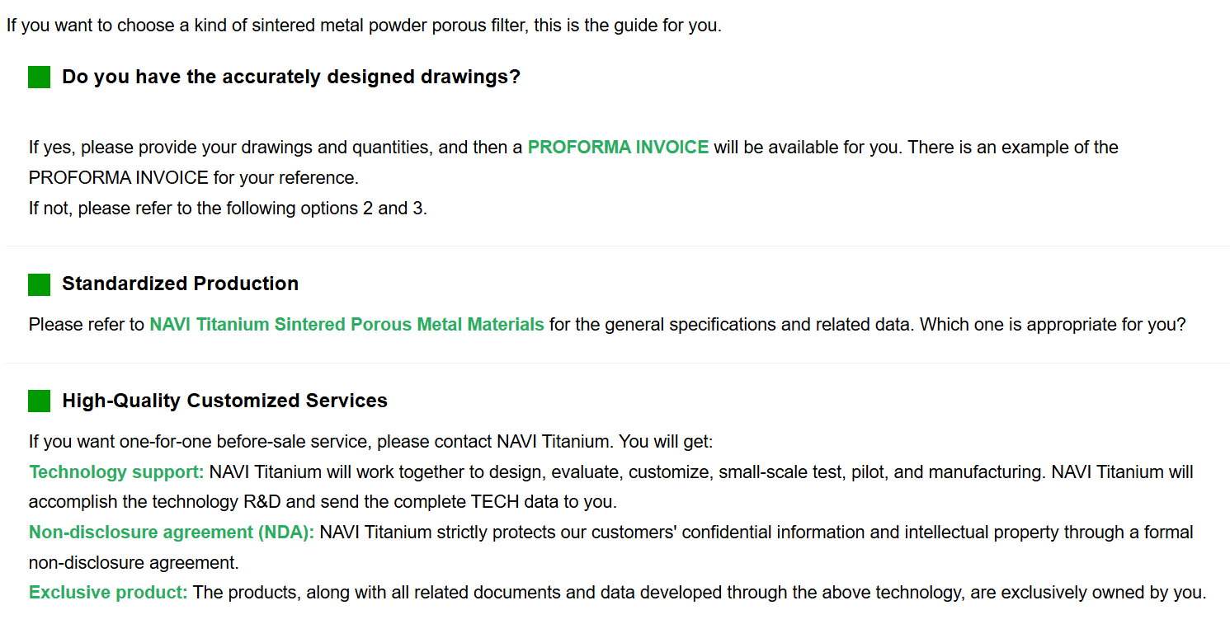Click 'PROFORMA INVOICE for your reference' plain text

pyautogui.click(x=194, y=178)
